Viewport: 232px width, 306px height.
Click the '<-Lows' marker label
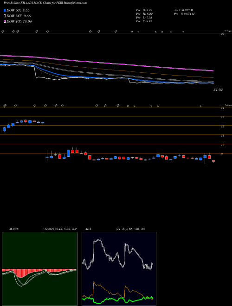click(228, 105)
